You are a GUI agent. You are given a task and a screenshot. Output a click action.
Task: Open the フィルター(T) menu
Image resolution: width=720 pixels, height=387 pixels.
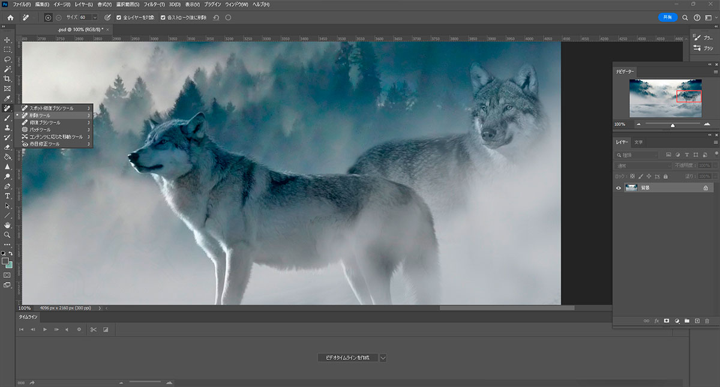coord(154,5)
